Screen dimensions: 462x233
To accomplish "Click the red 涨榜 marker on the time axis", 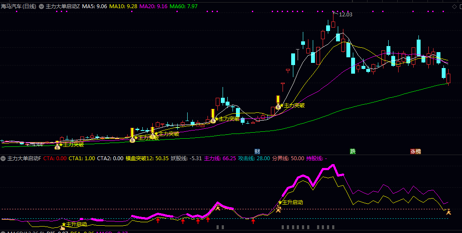I will (415, 152).
